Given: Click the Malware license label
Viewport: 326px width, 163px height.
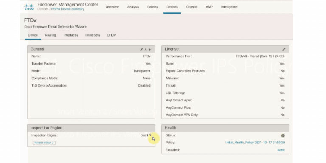Looking at the screenshot, I should 172,78.
